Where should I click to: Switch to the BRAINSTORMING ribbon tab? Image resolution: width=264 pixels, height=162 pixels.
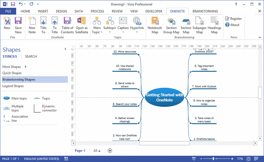[x=205, y=11]
